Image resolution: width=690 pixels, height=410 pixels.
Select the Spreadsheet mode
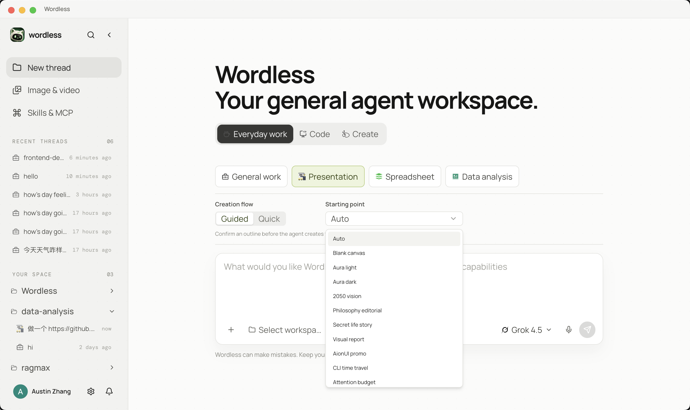(405, 177)
